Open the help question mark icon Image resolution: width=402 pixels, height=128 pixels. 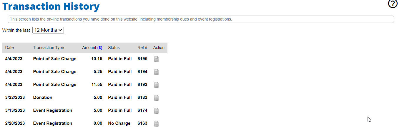[393, 4]
